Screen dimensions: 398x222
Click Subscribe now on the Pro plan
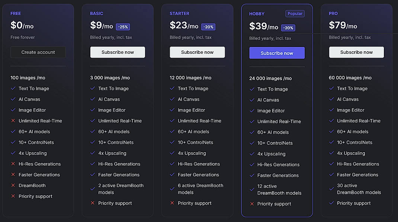pos(356,52)
